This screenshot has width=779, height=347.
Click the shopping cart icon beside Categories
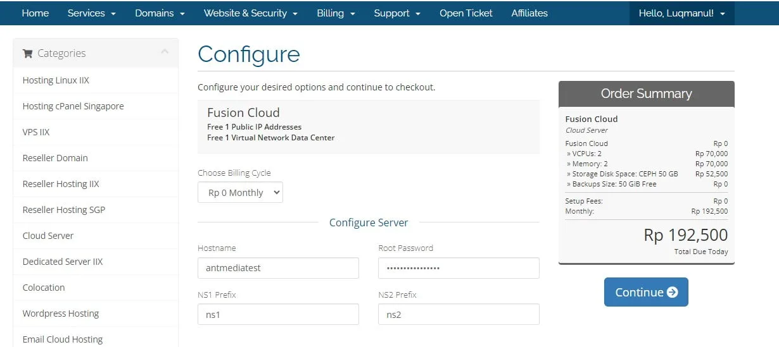tap(27, 54)
